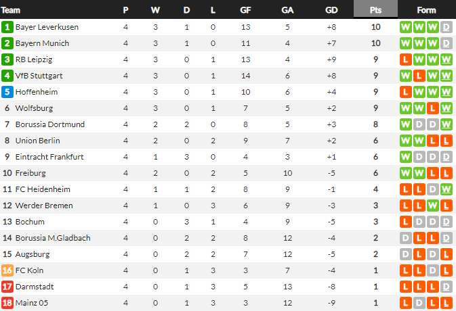
Task: Click the Bayern Munich team name
Action: point(42,43)
